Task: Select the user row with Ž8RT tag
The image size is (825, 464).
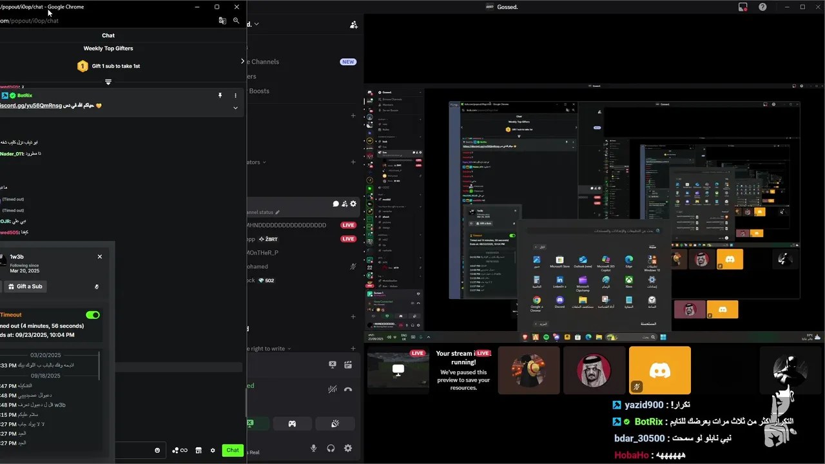Action: tap(302, 239)
